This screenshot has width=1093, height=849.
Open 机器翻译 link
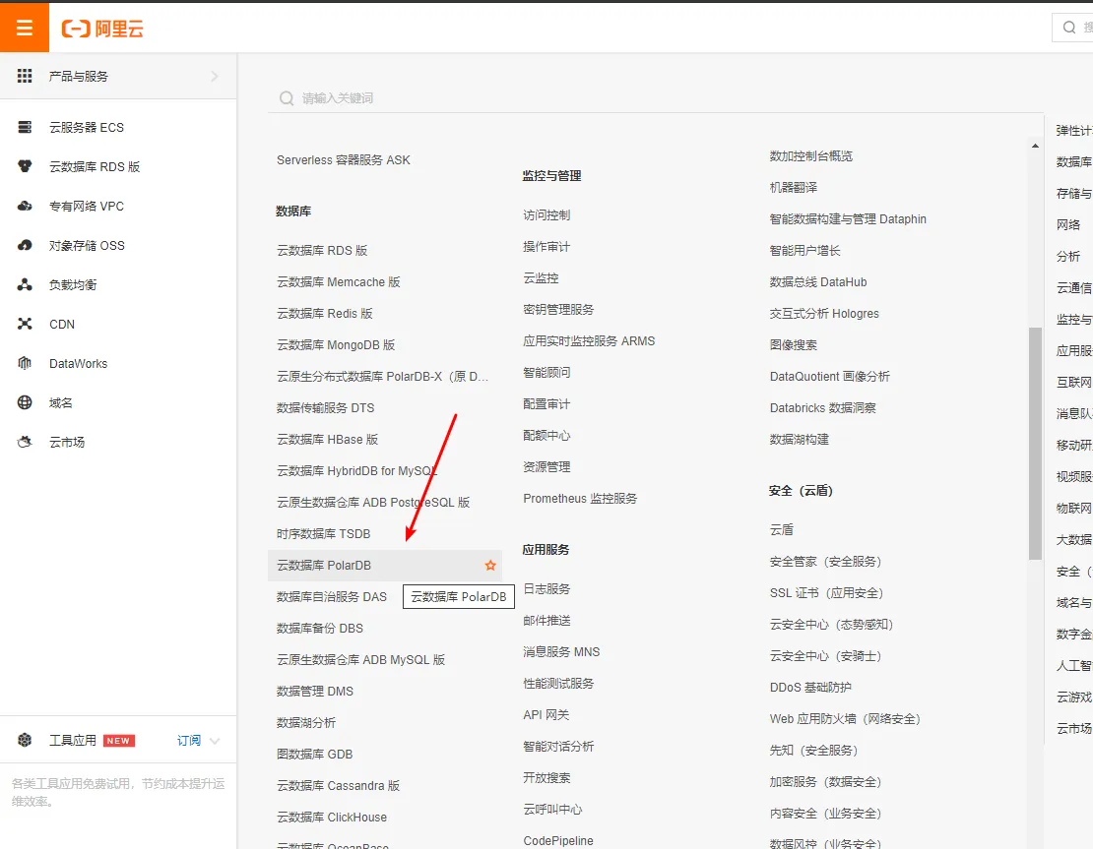794,187
